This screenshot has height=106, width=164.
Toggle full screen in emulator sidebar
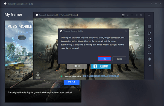tap(149, 39)
